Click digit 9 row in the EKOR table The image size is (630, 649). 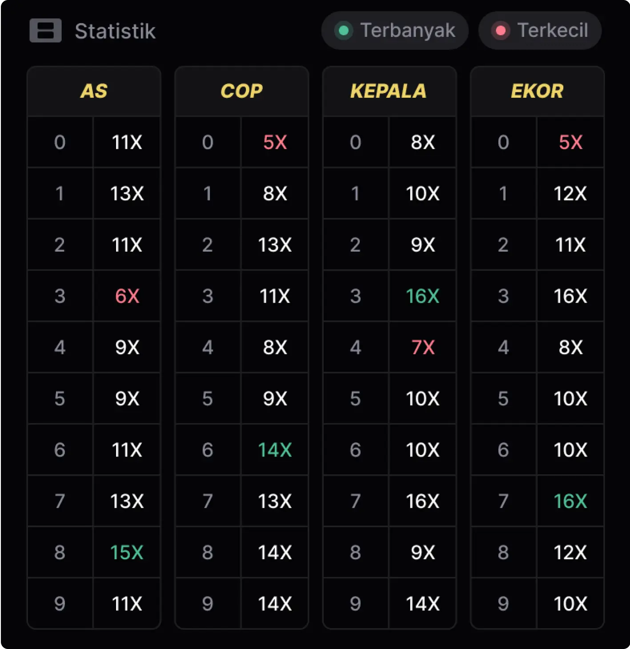(x=503, y=603)
